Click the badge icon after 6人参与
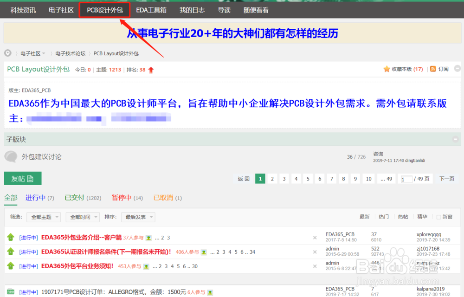The width and height of the screenshot is (464, 297). point(210,292)
